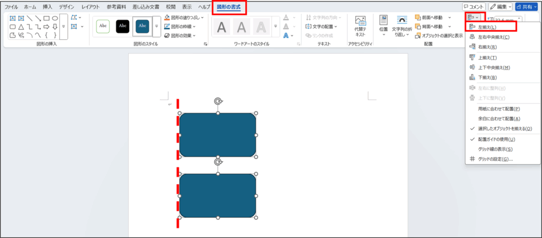Click the コメント (comments) button
The height and width of the screenshot is (238, 542).
click(473, 7)
